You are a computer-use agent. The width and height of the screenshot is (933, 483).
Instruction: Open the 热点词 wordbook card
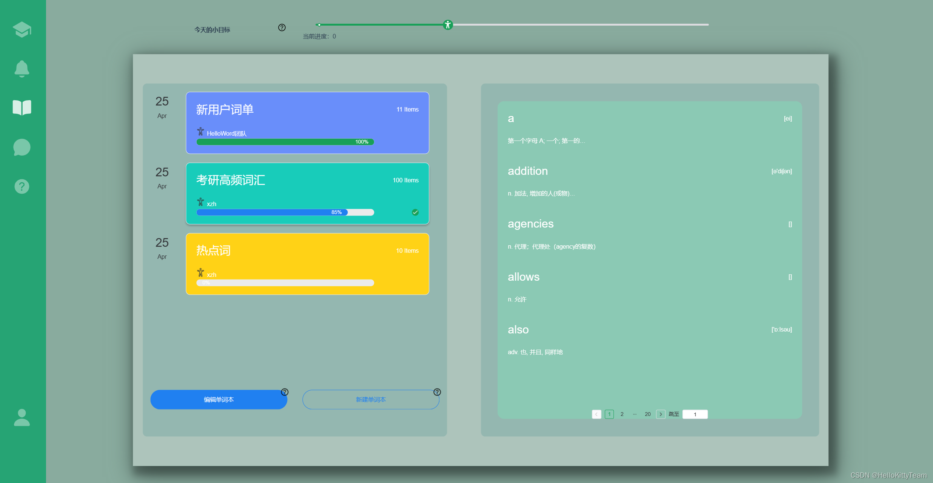(308, 264)
